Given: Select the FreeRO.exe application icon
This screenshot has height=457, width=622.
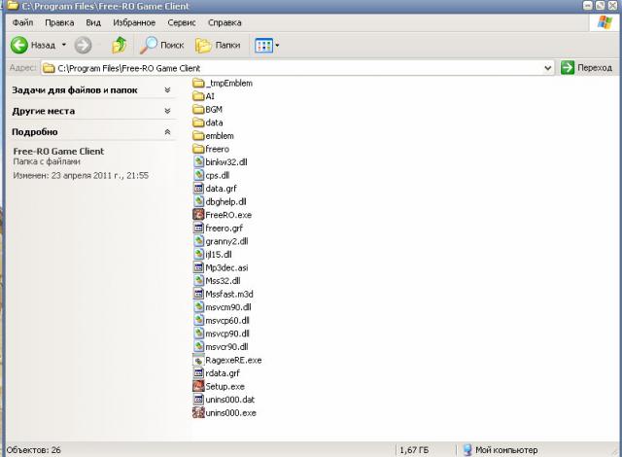Looking at the screenshot, I should 198,215.
